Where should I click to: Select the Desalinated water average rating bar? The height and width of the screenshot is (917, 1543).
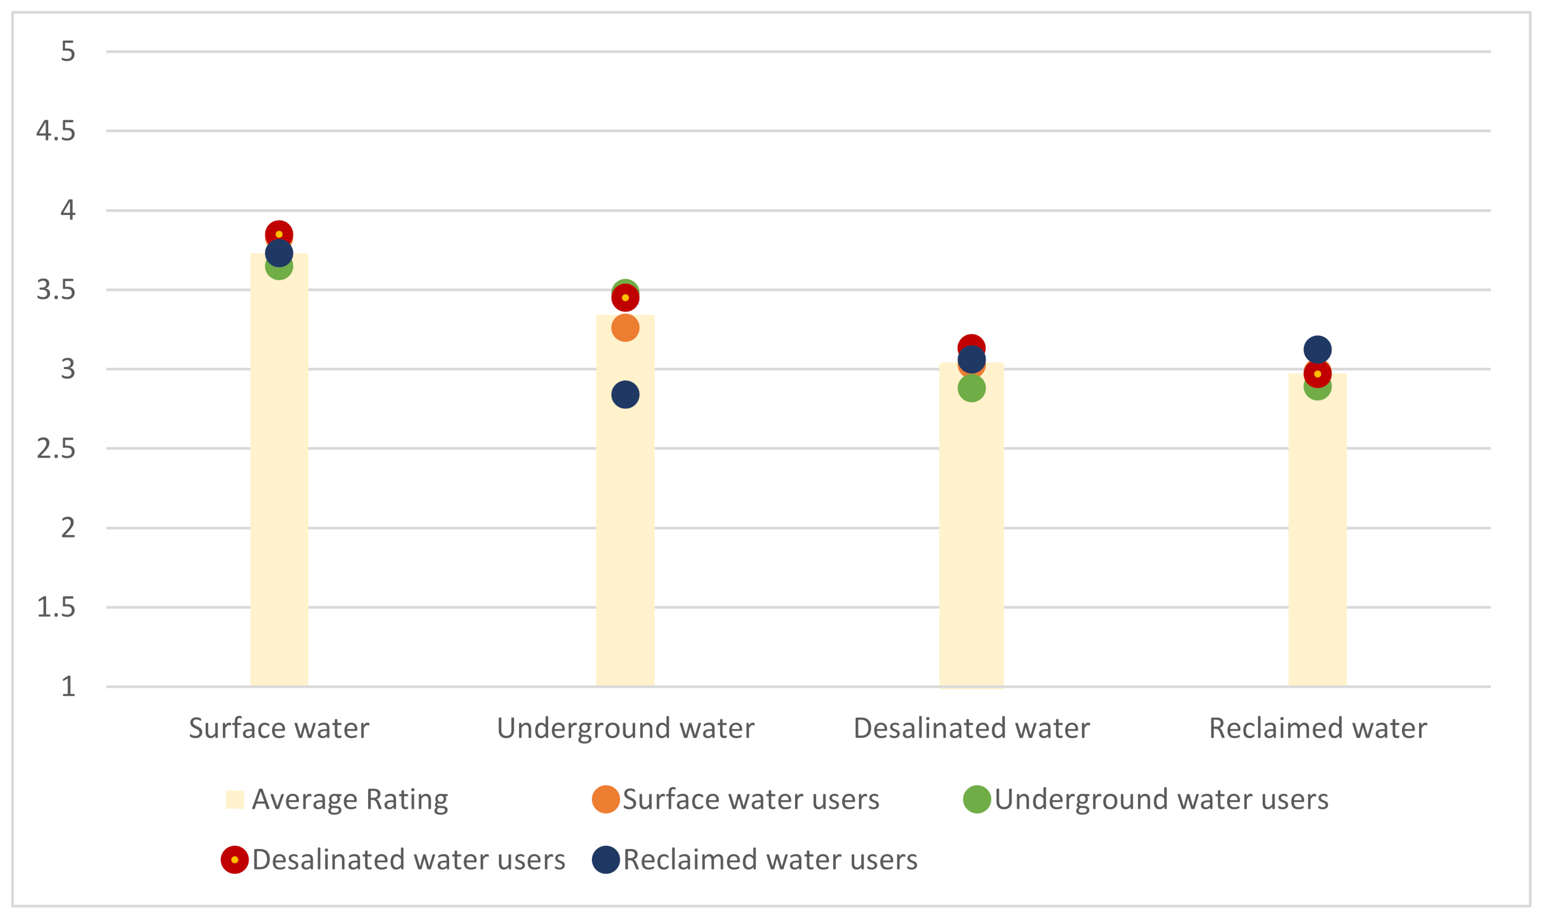tap(971, 544)
